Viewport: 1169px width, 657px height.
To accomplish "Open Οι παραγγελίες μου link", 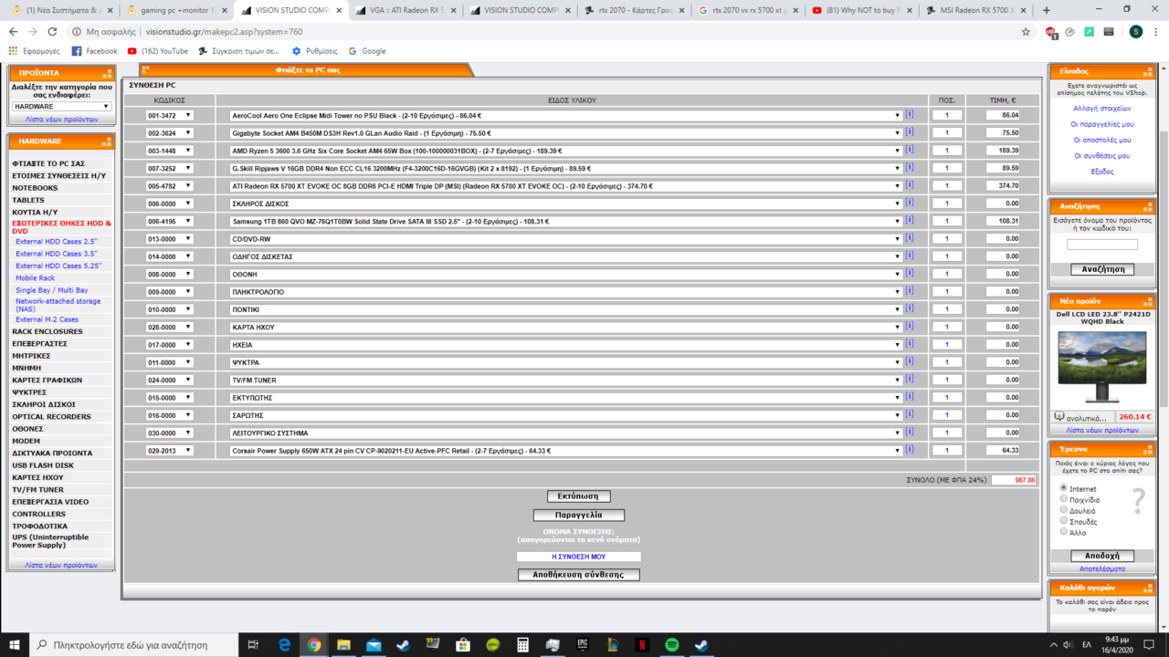I will click(1102, 124).
